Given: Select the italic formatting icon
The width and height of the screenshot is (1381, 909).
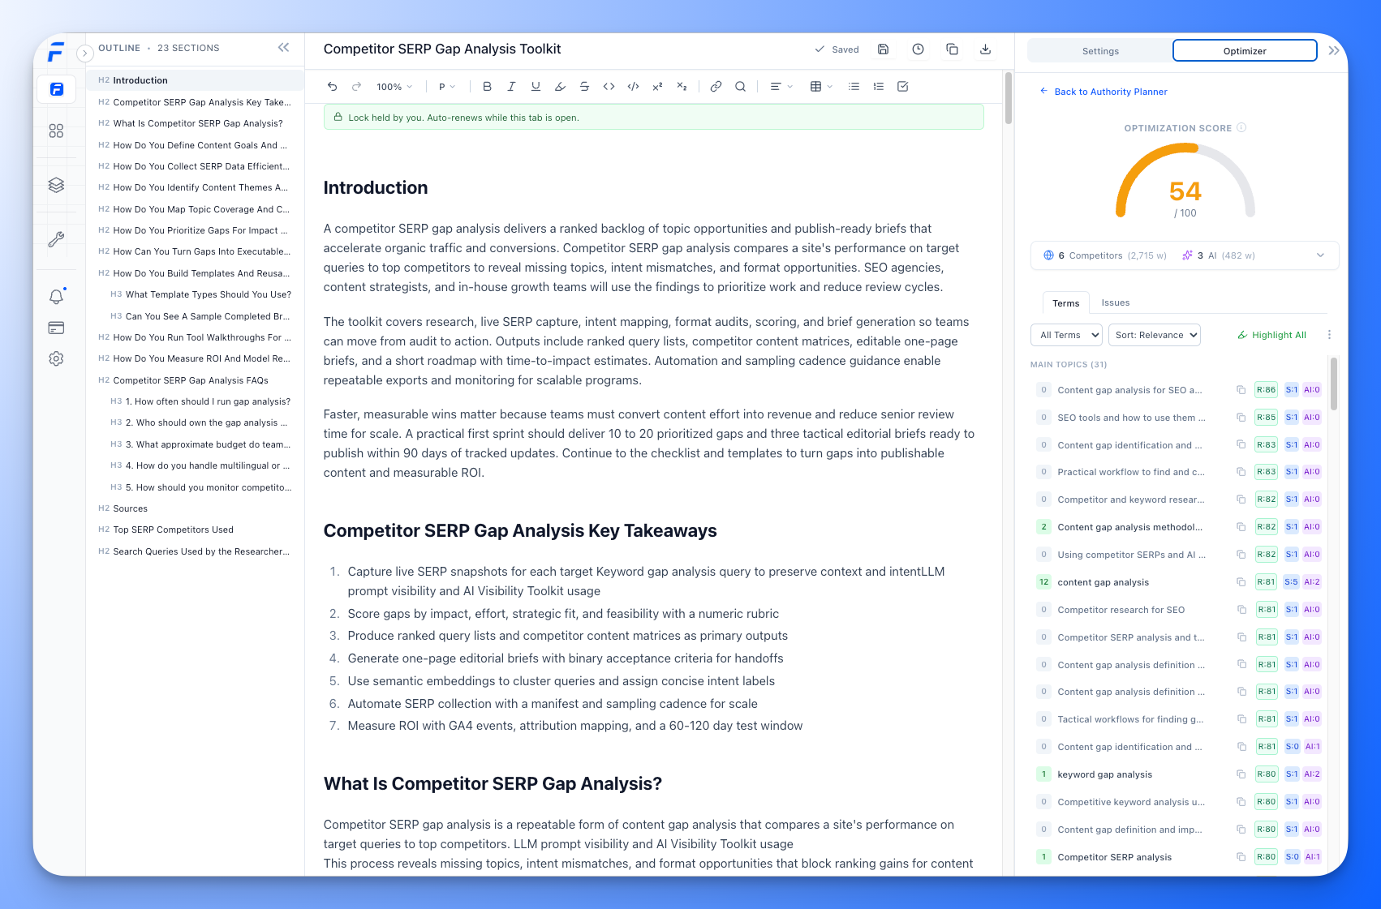Looking at the screenshot, I should [x=511, y=86].
